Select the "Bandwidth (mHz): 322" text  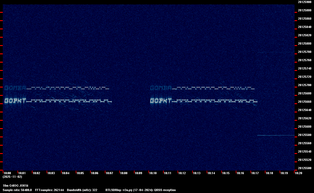82,190
